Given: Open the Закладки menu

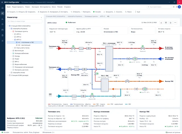Looking at the screenshot, I should pyautogui.click(x=35, y=7).
